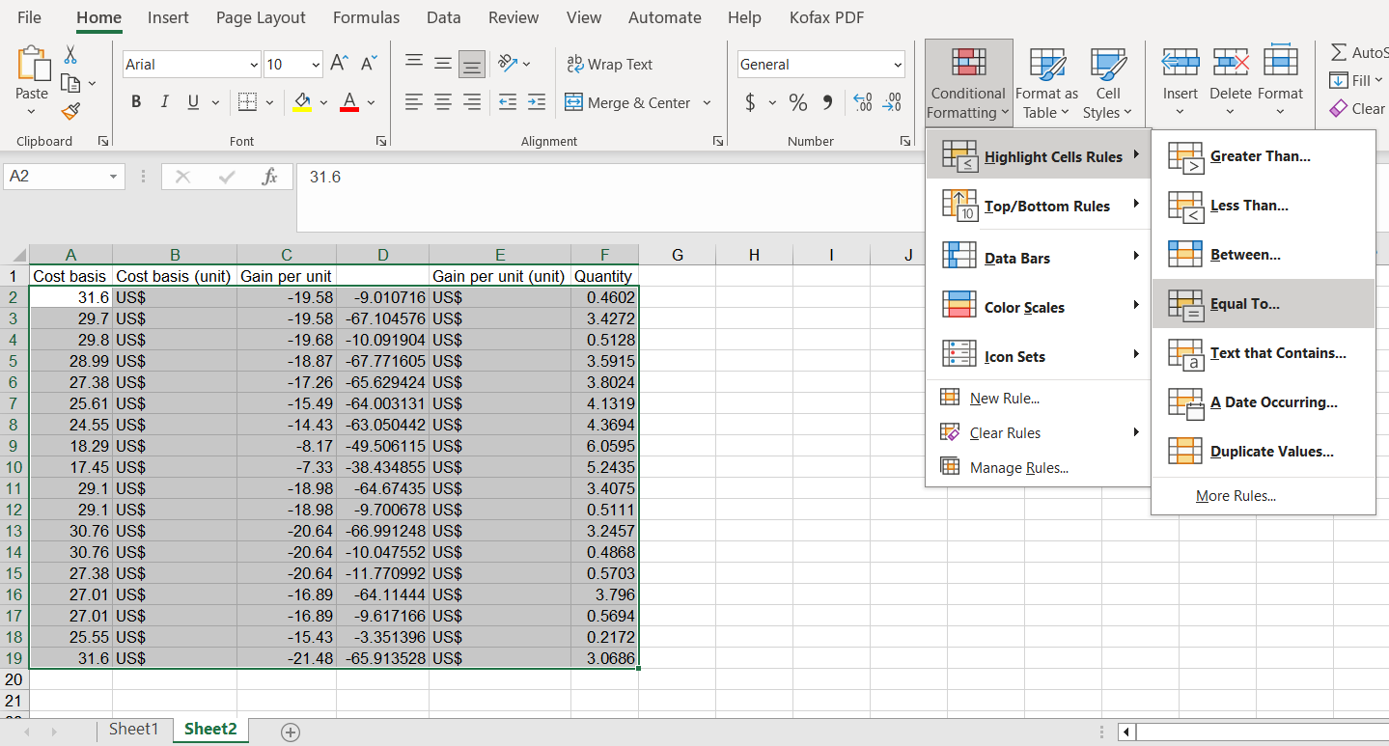Choose Equal To... rule
1389x746 pixels.
tap(1263, 304)
